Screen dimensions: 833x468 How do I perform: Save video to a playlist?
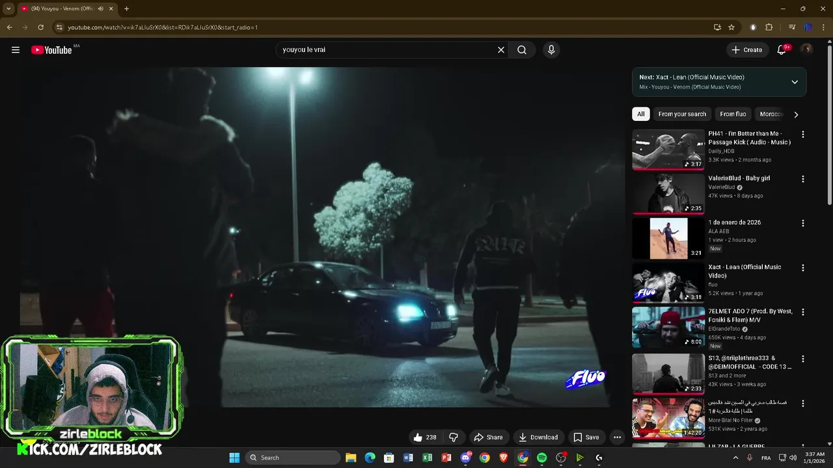(x=586, y=437)
